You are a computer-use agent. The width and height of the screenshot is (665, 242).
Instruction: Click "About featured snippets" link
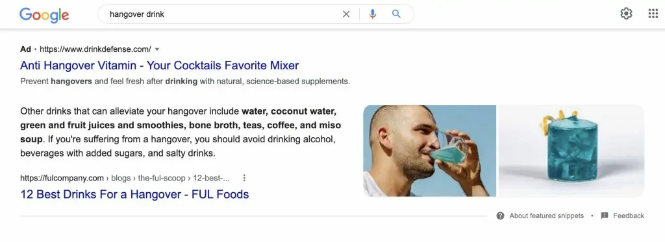point(546,216)
